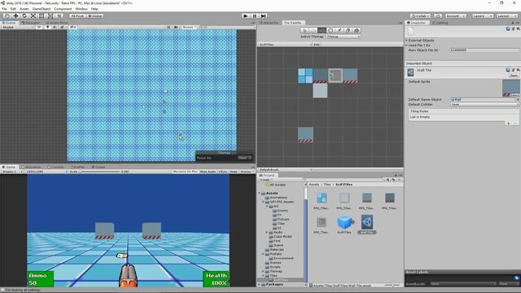The width and height of the screenshot is (521, 293).
Task: Select the Move tool in toolbar
Action: pyautogui.click(x=15, y=16)
